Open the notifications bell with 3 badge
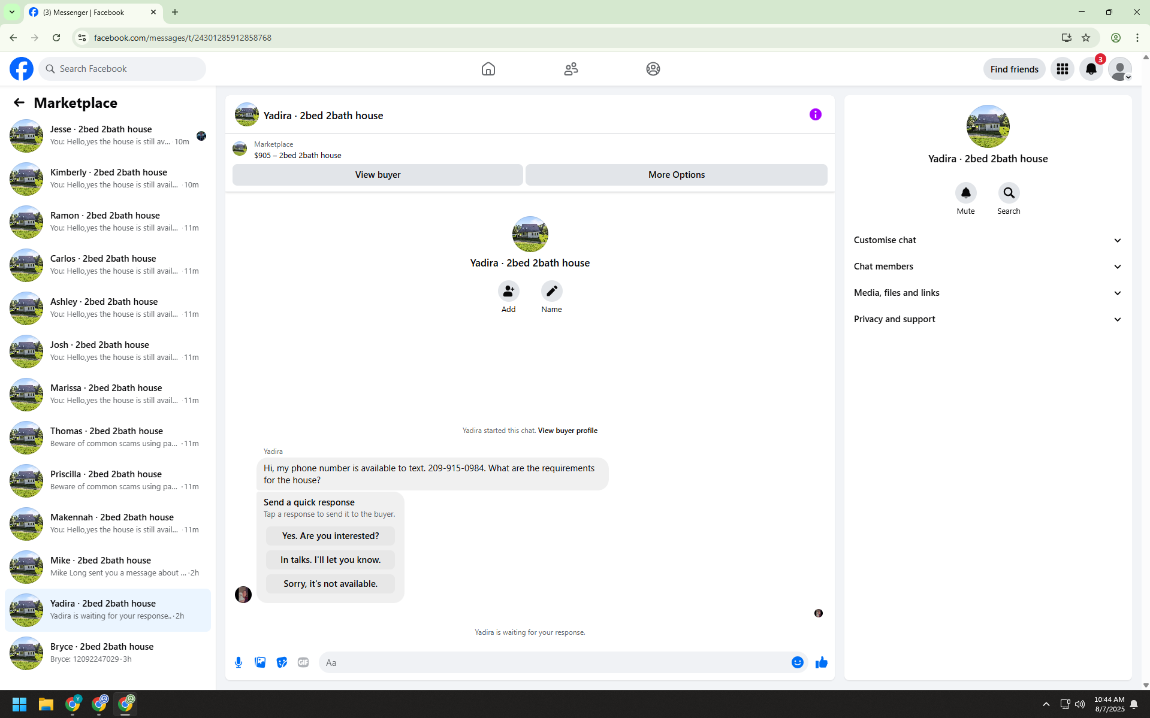The height and width of the screenshot is (718, 1150). point(1091,69)
